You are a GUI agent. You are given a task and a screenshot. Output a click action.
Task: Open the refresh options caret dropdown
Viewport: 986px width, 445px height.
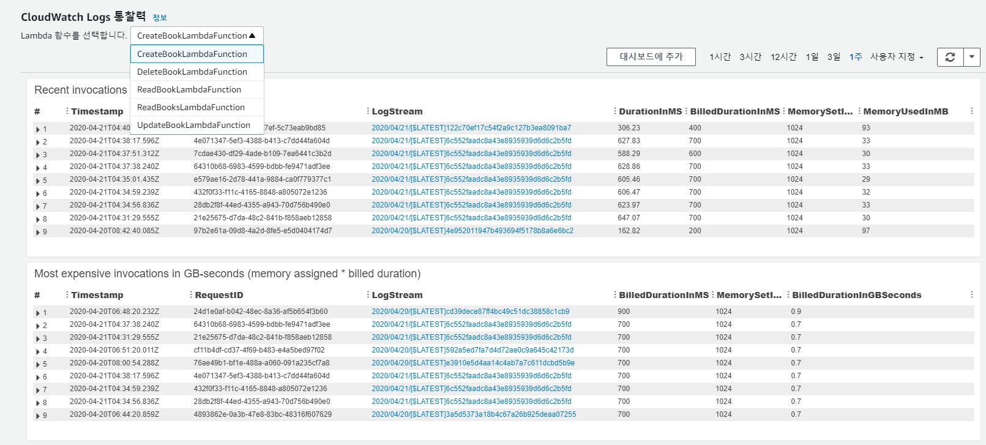coord(972,57)
